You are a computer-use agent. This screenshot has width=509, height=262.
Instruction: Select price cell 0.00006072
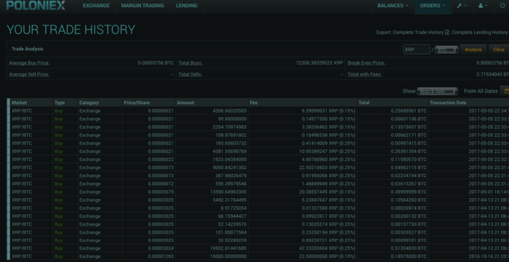click(x=161, y=184)
